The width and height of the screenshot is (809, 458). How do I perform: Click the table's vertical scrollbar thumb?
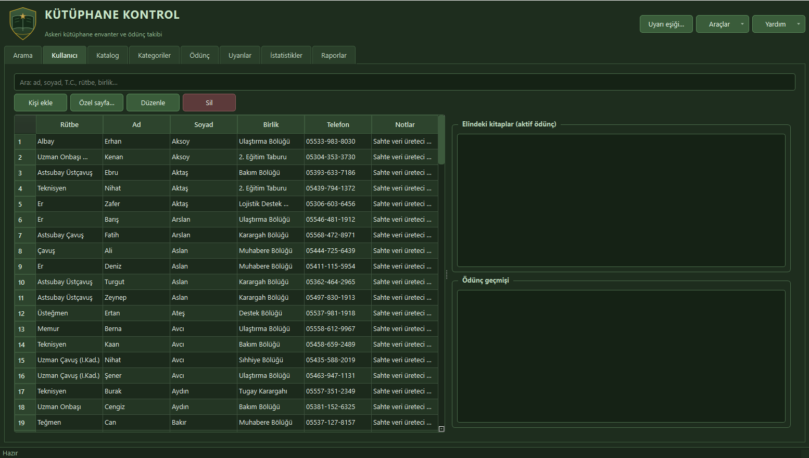point(441,140)
